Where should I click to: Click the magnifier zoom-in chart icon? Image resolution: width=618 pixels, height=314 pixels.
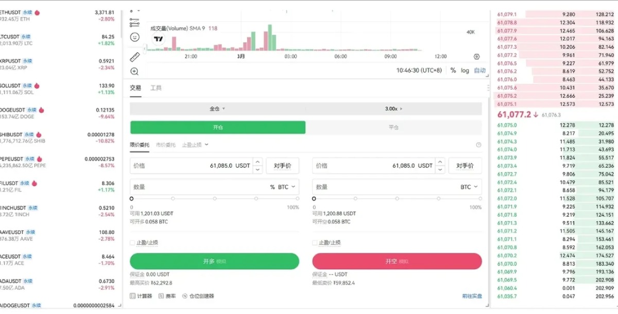(135, 71)
